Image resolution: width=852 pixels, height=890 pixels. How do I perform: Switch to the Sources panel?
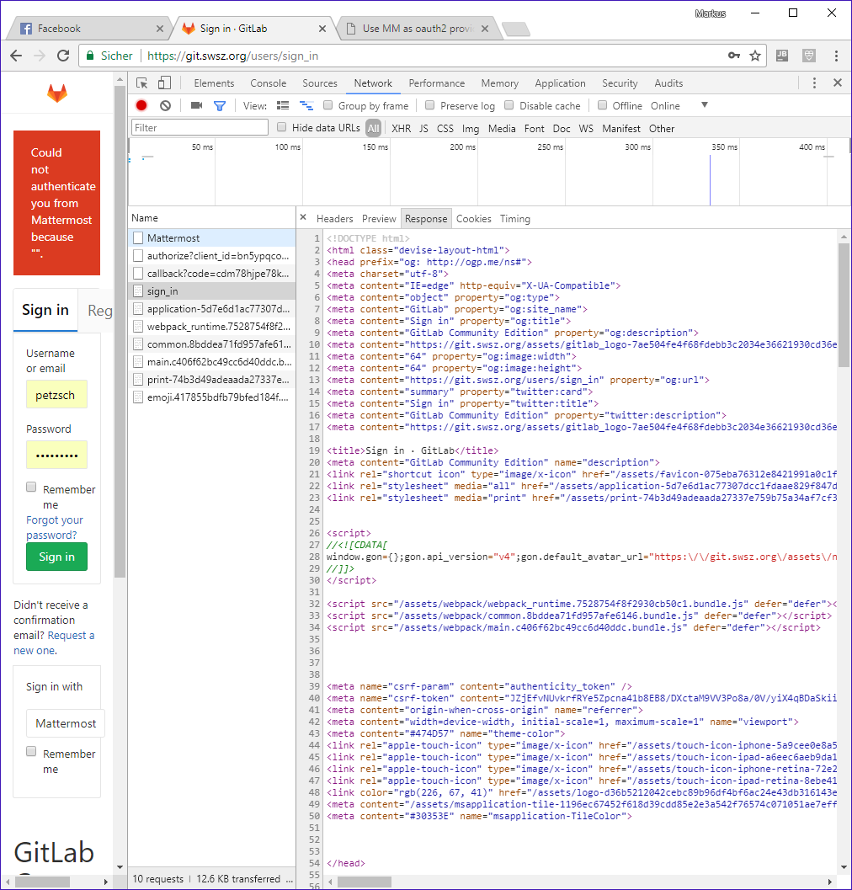pos(320,83)
